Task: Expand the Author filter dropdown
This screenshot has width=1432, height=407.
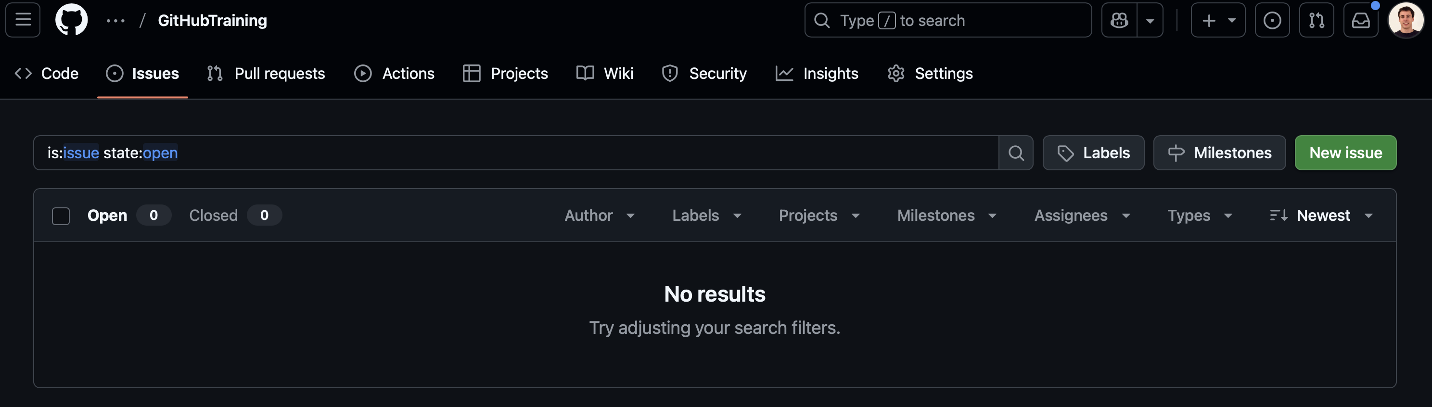Action: coord(599,216)
